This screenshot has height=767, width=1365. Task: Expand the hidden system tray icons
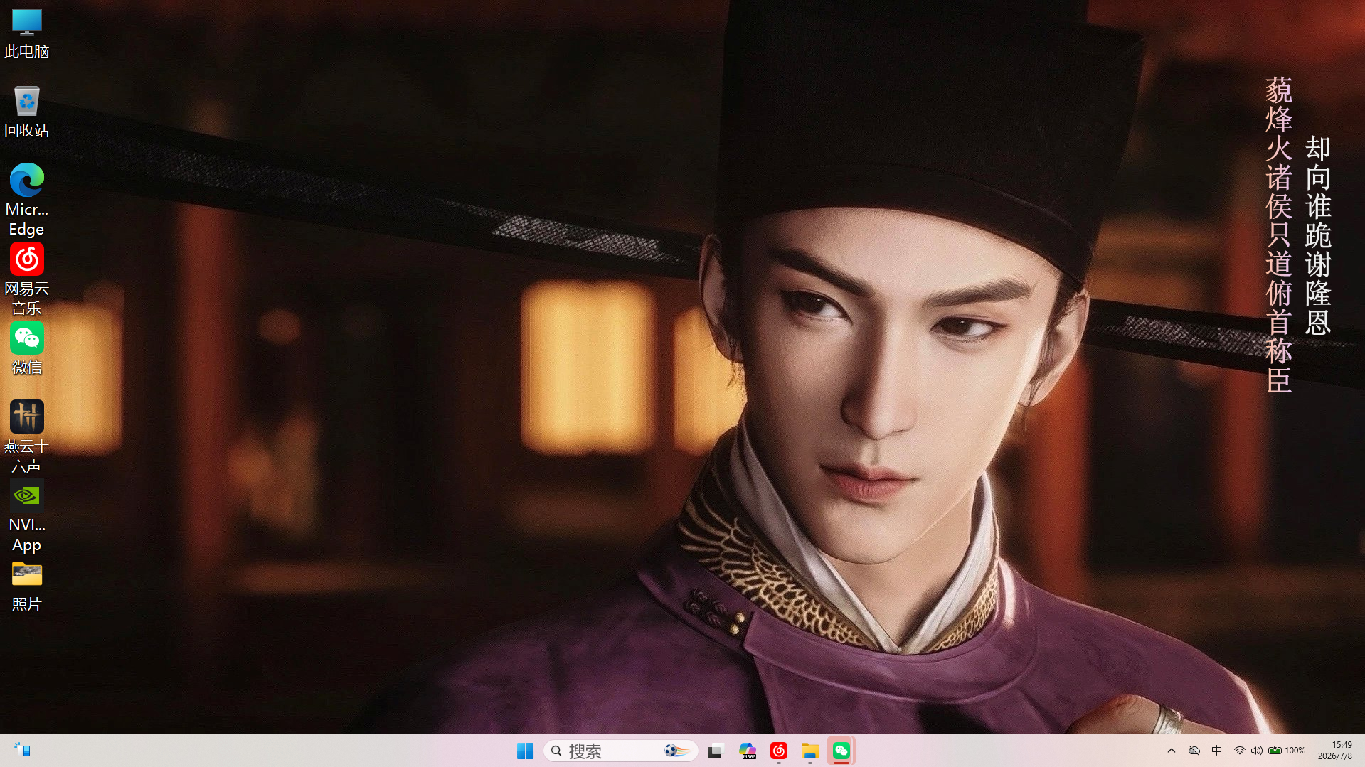pos(1172,751)
